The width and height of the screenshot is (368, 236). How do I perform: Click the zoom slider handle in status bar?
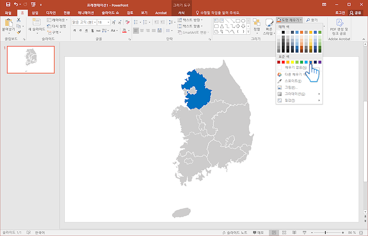[325, 232]
